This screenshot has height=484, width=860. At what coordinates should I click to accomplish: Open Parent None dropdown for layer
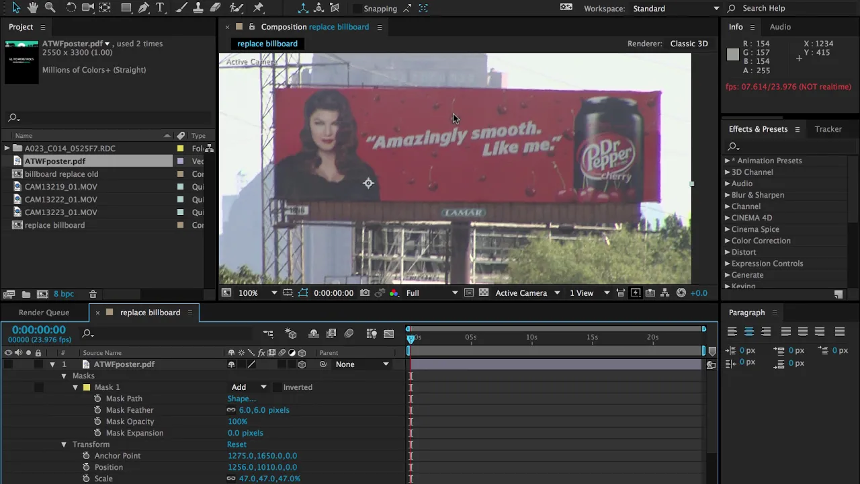tap(362, 364)
